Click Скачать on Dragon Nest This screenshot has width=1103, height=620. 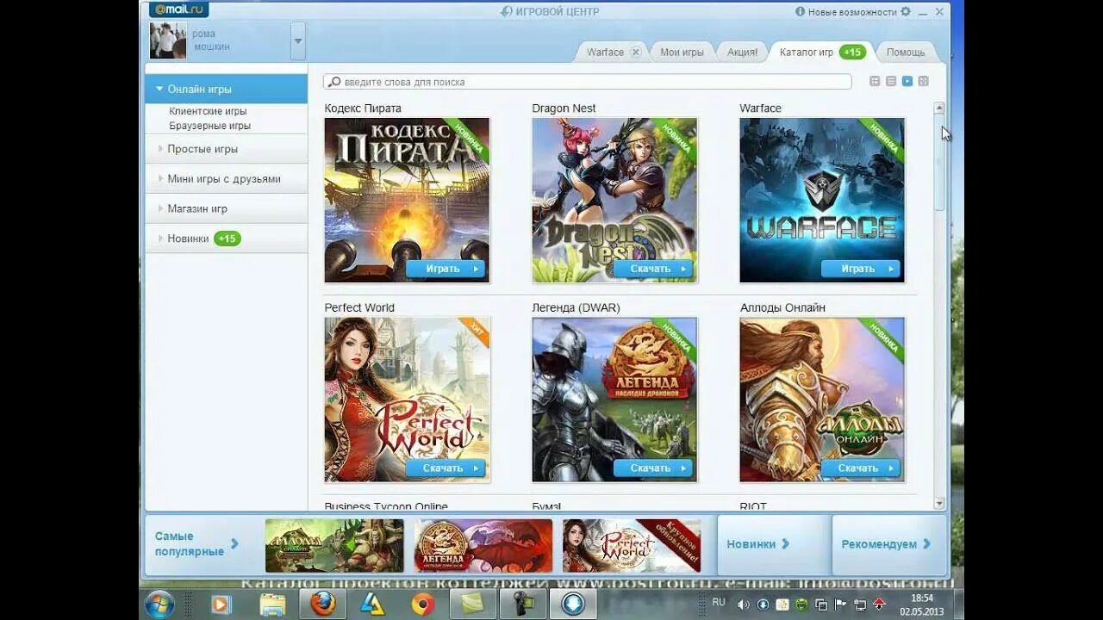click(x=652, y=269)
